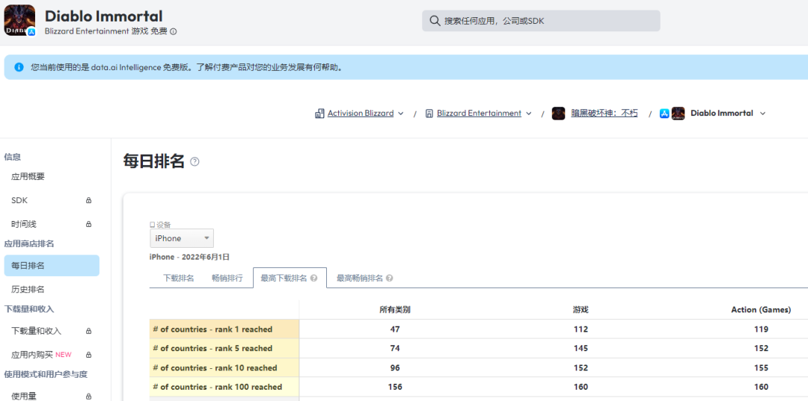Open the iPhone device dropdown
Viewport: 808px width, 401px height.
pyautogui.click(x=181, y=238)
